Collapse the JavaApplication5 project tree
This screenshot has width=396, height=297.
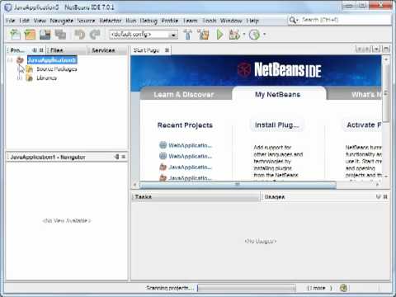coord(10,60)
